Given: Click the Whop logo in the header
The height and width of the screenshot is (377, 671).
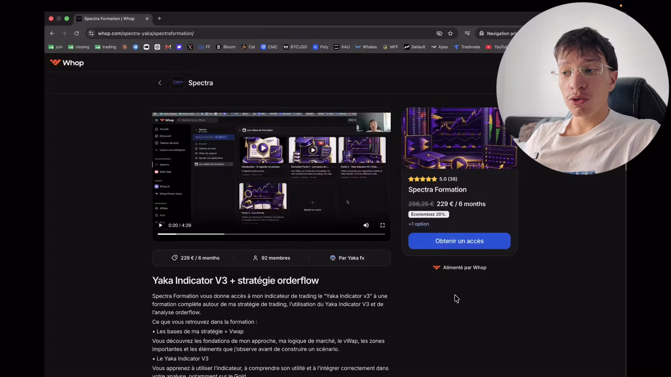Looking at the screenshot, I should [x=67, y=63].
